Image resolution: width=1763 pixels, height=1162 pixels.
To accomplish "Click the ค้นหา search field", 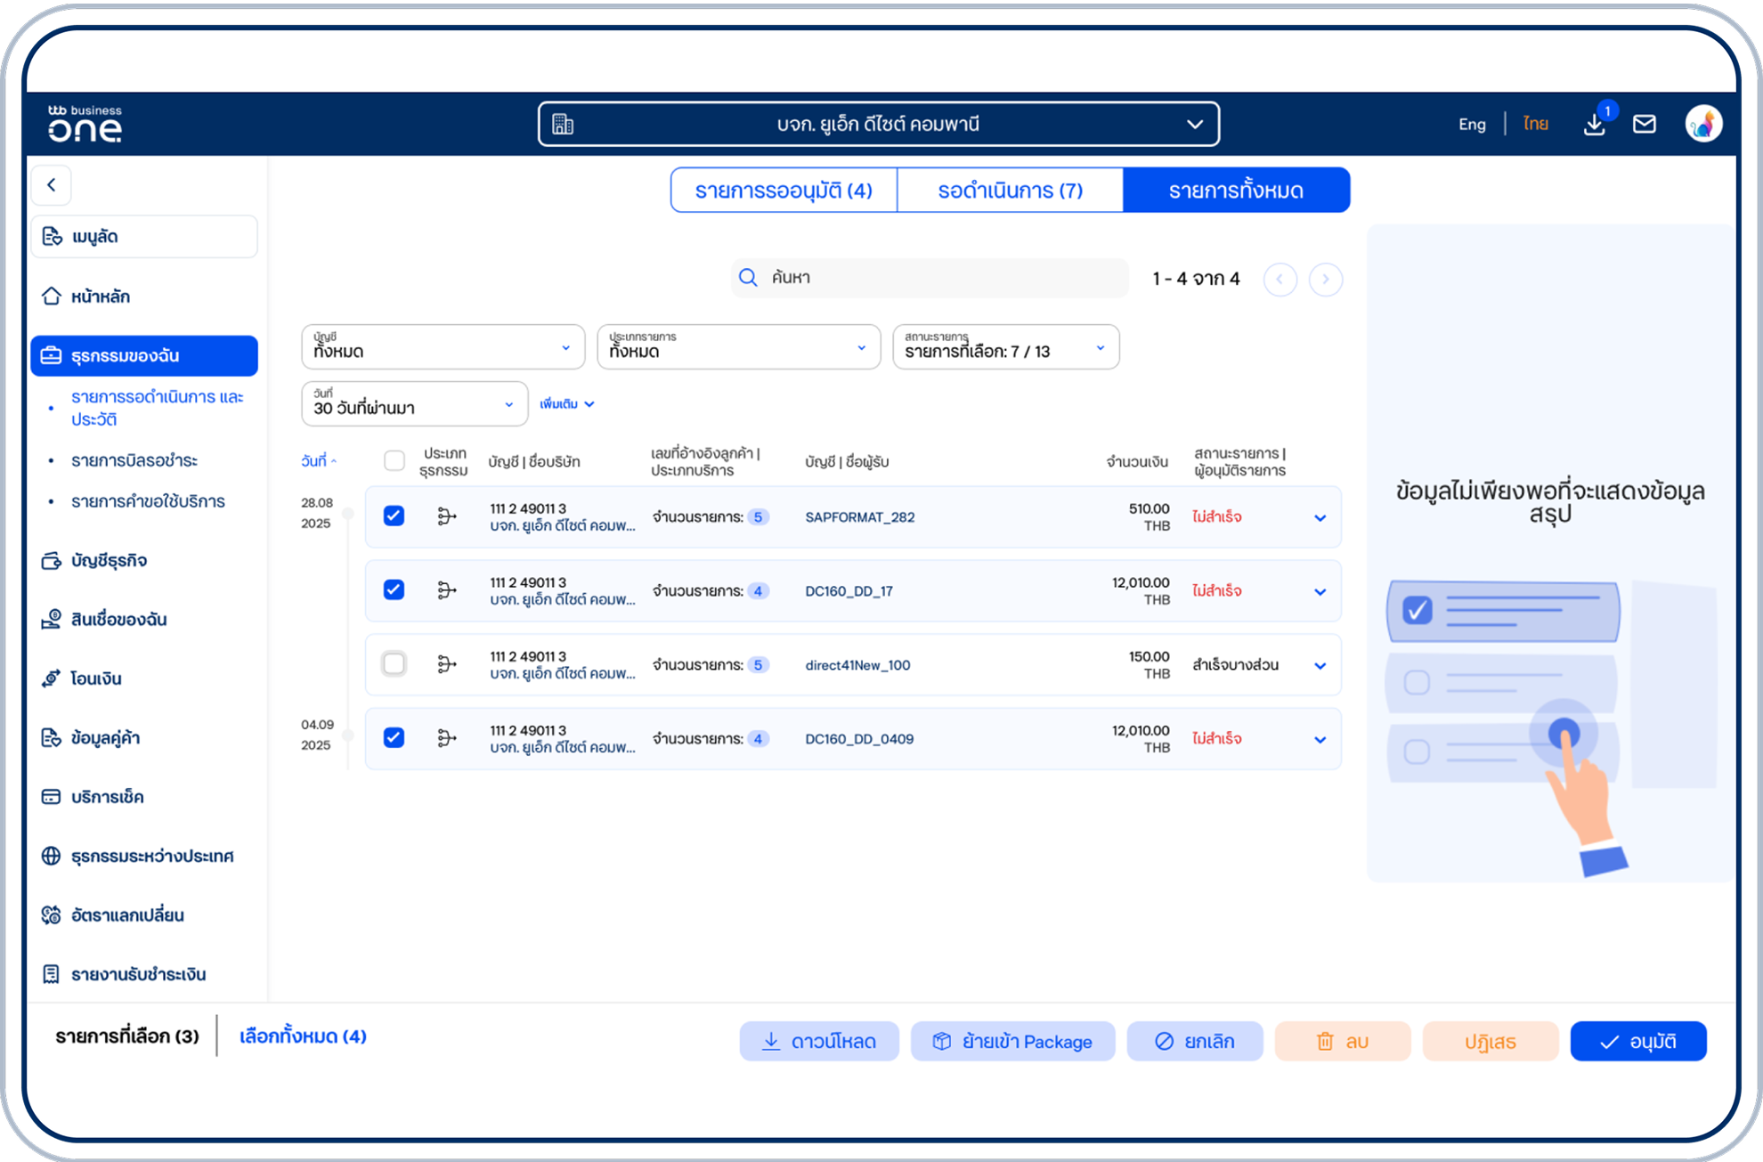I will coord(930,278).
